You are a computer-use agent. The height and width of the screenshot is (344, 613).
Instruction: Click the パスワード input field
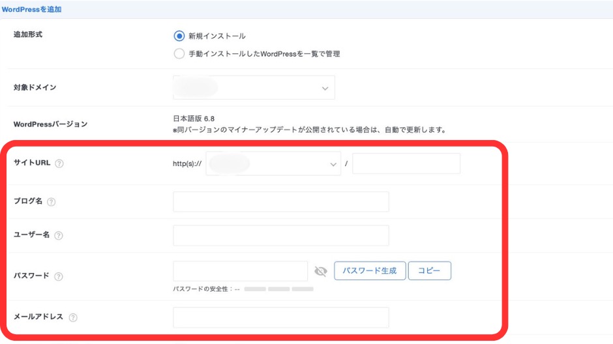tap(241, 271)
